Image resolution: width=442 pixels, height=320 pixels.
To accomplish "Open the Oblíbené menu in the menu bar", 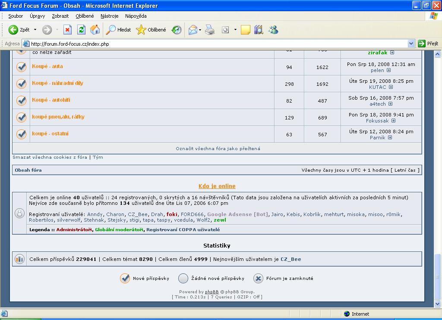I will (85, 16).
